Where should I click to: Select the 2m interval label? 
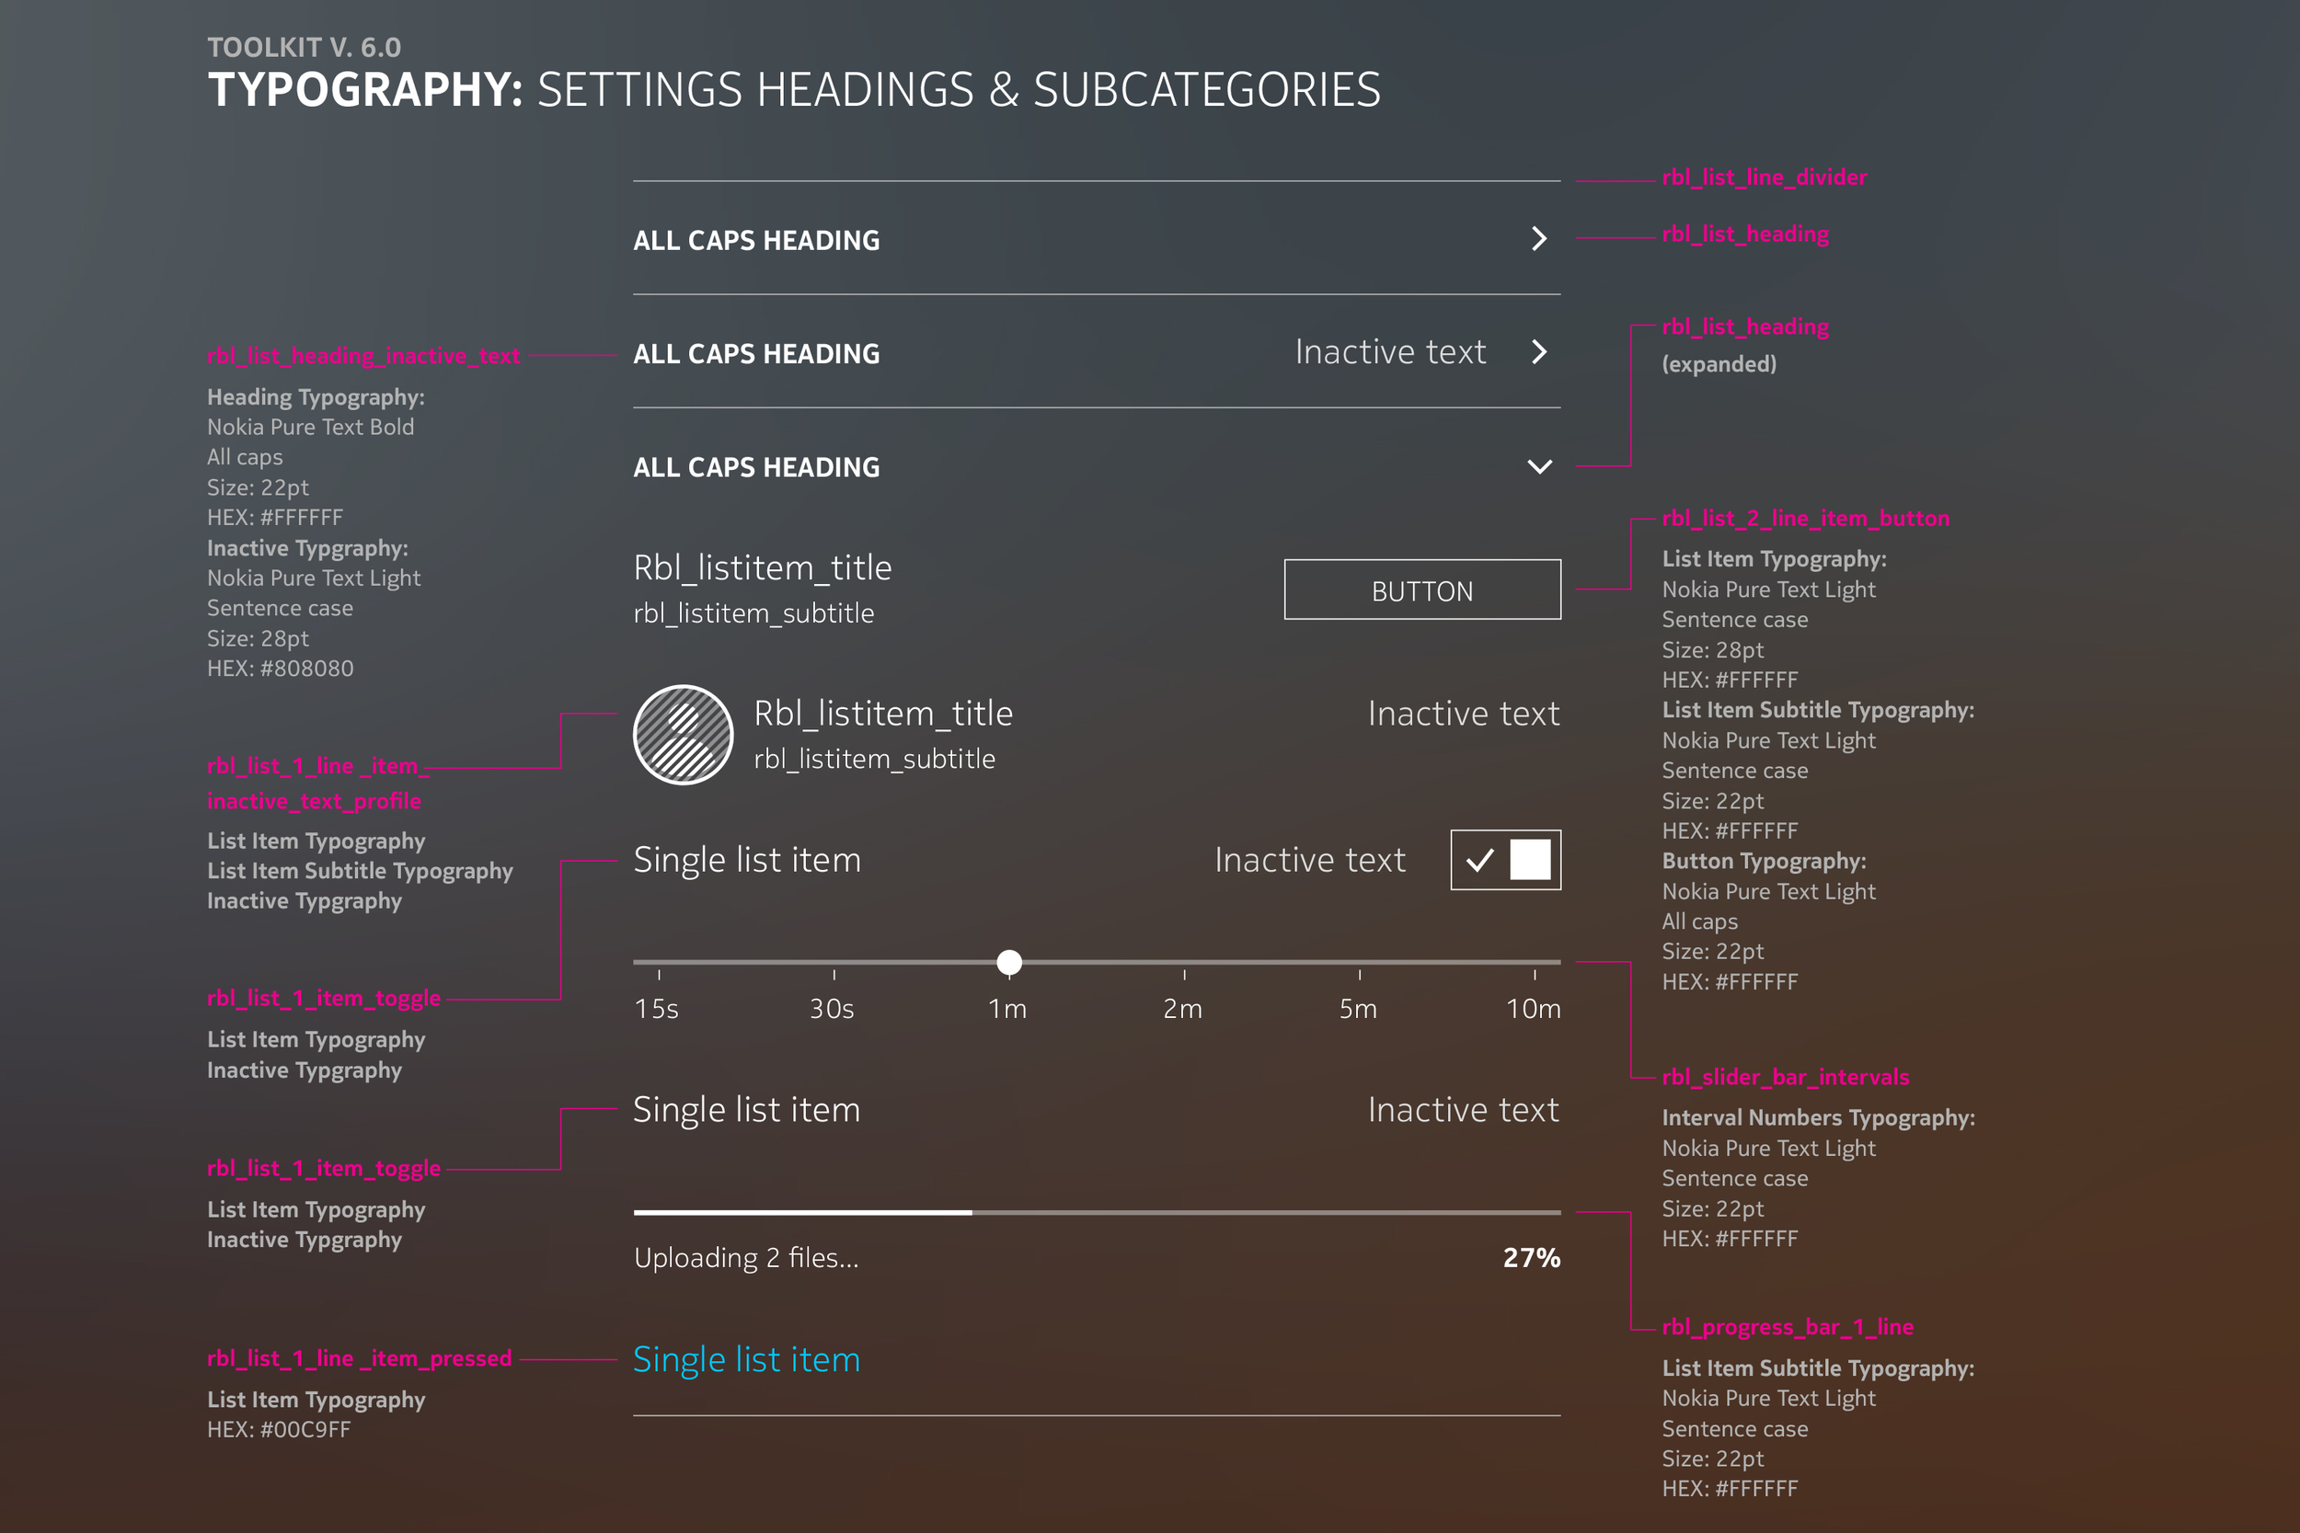pyautogui.click(x=1182, y=1009)
